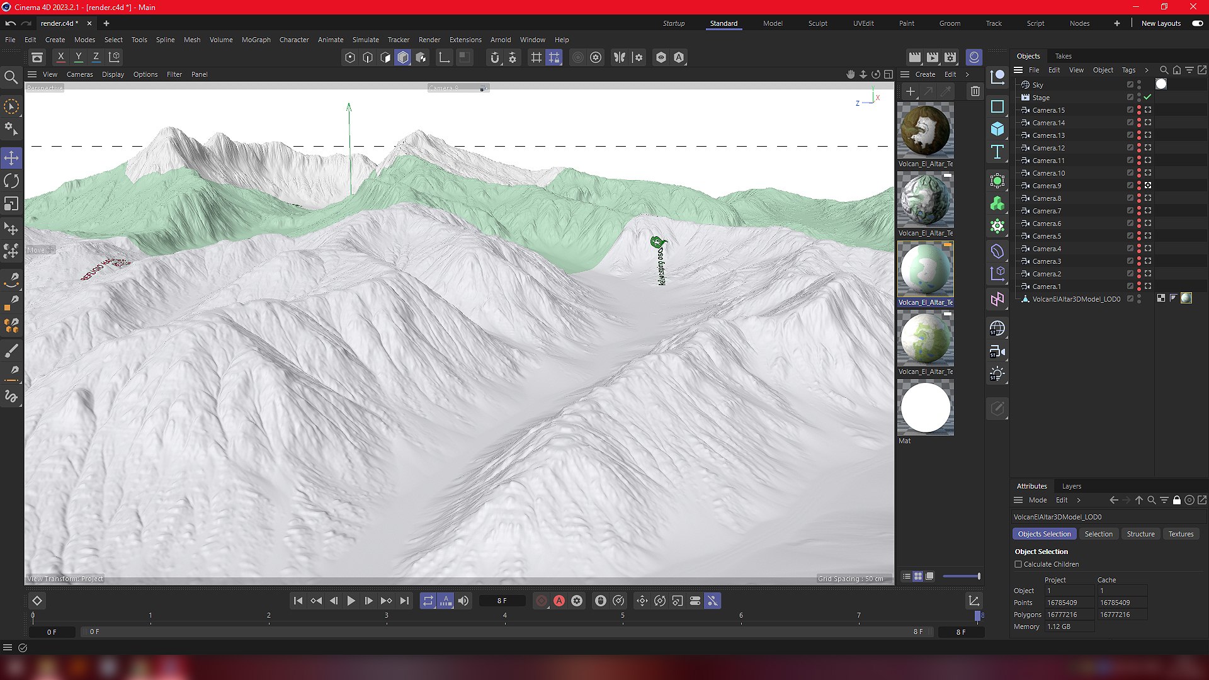Select Camera.12 in object list
1209x680 pixels.
pyautogui.click(x=1049, y=148)
